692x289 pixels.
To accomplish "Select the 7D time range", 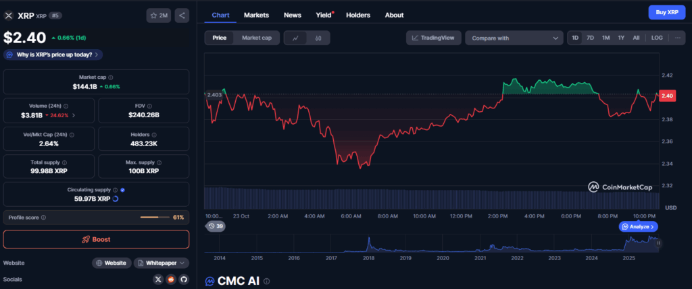I will point(590,38).
